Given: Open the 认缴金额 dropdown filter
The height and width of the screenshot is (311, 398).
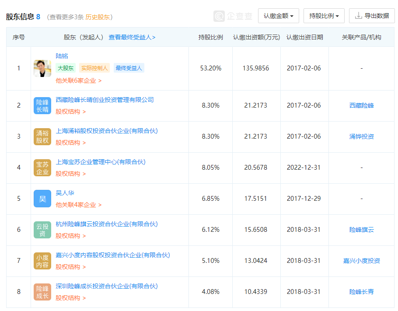Looking at the screenshot, I should pos(278,16).
